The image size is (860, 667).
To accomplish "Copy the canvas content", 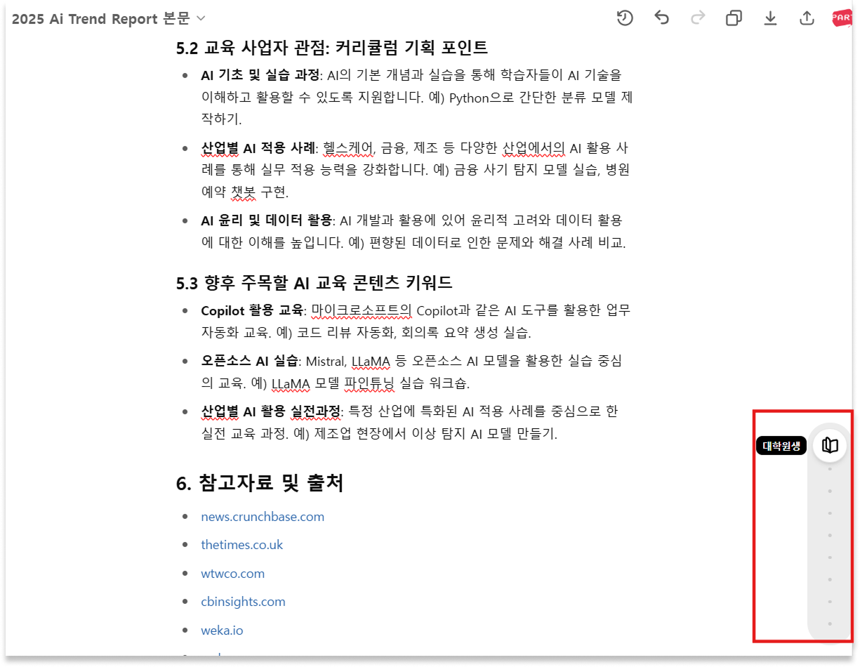I will point(734,18).
